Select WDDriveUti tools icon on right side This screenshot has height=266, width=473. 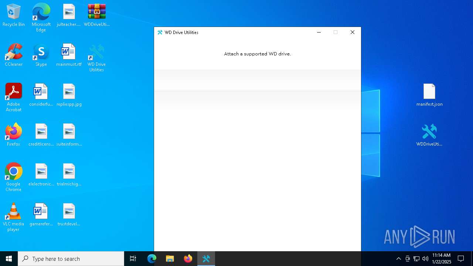429,135
